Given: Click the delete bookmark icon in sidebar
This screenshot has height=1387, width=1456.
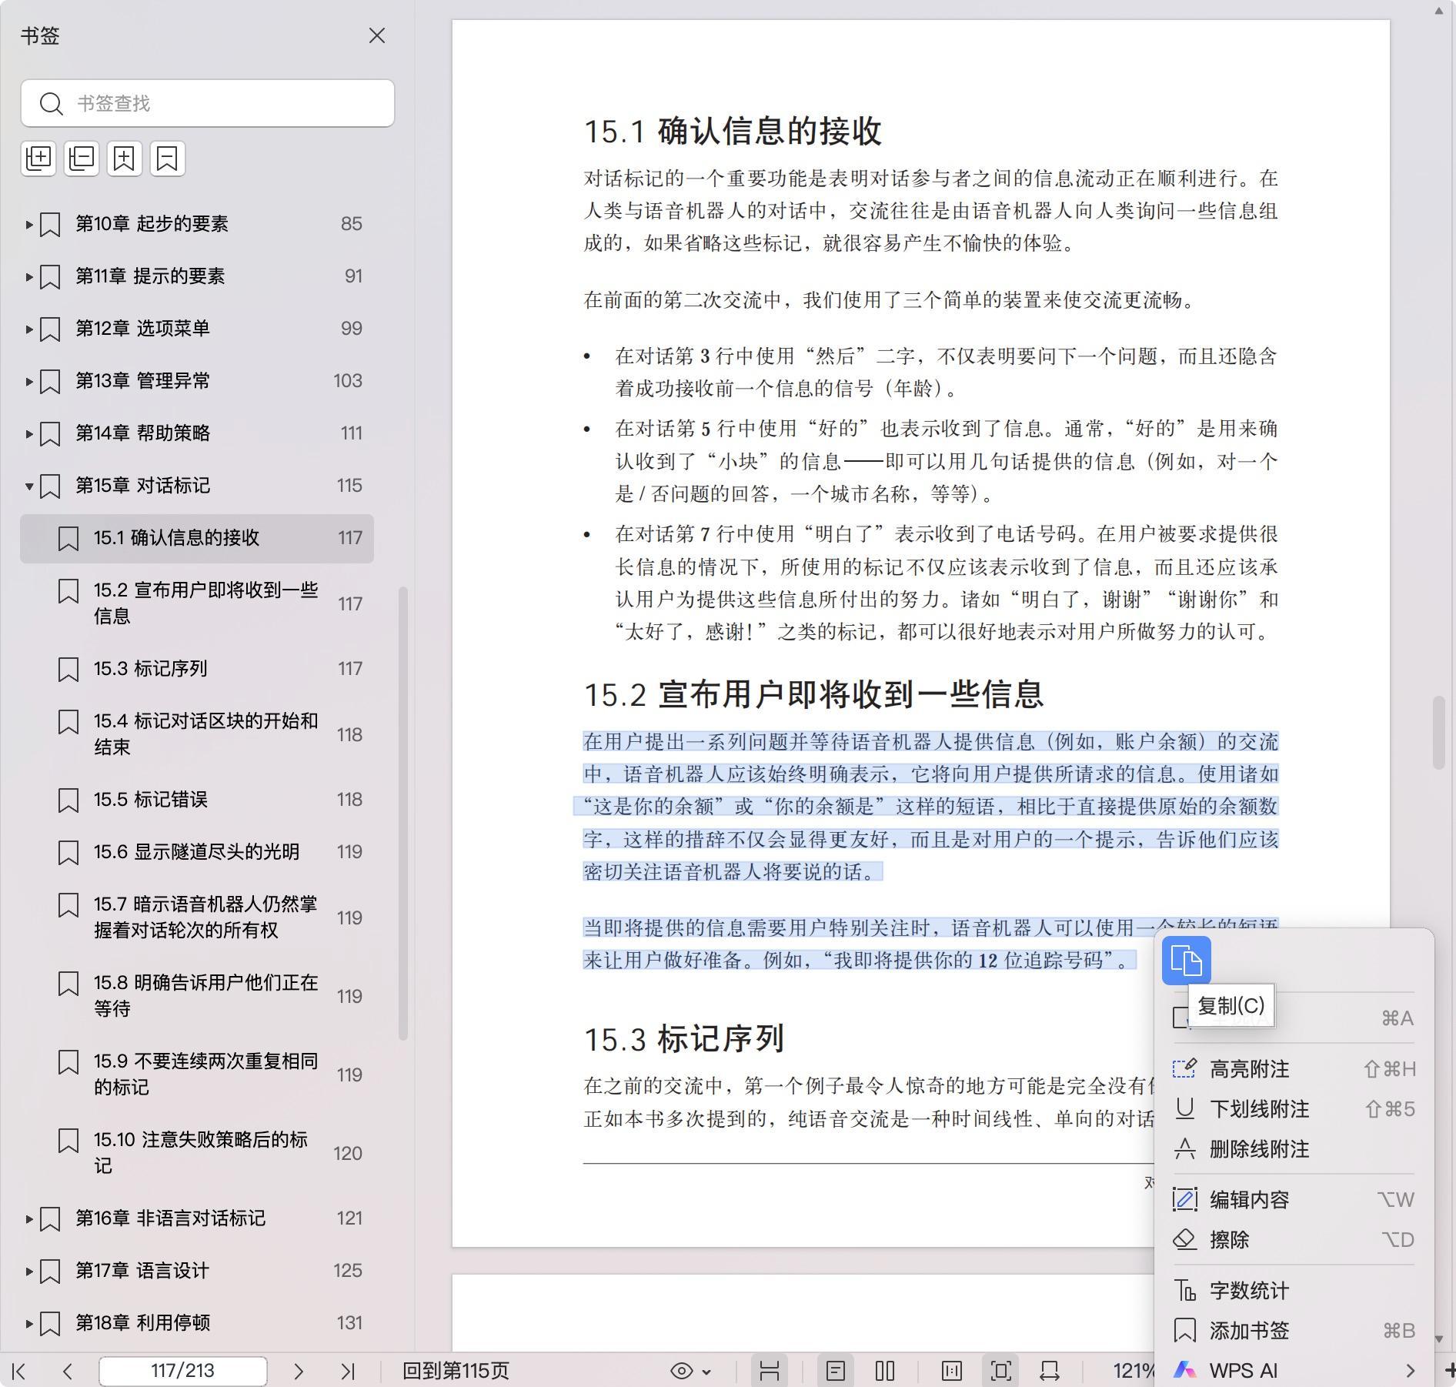Looking at the screenshot, I should tap(167, 159).
